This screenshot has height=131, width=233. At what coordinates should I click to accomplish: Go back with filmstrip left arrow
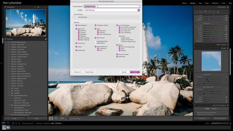click(16, 123)
